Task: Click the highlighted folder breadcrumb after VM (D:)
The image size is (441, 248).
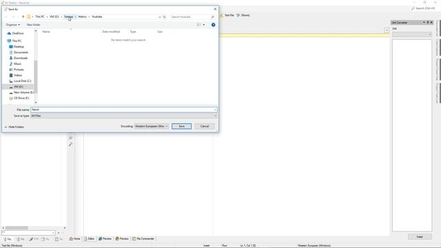Action: pyautogui.click(x=69, y=17)
